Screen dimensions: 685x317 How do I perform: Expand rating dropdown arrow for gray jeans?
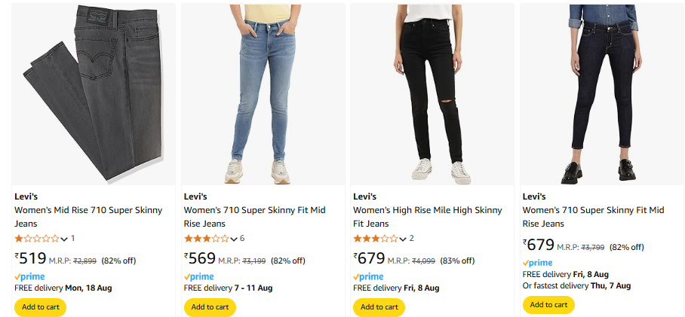64,239
